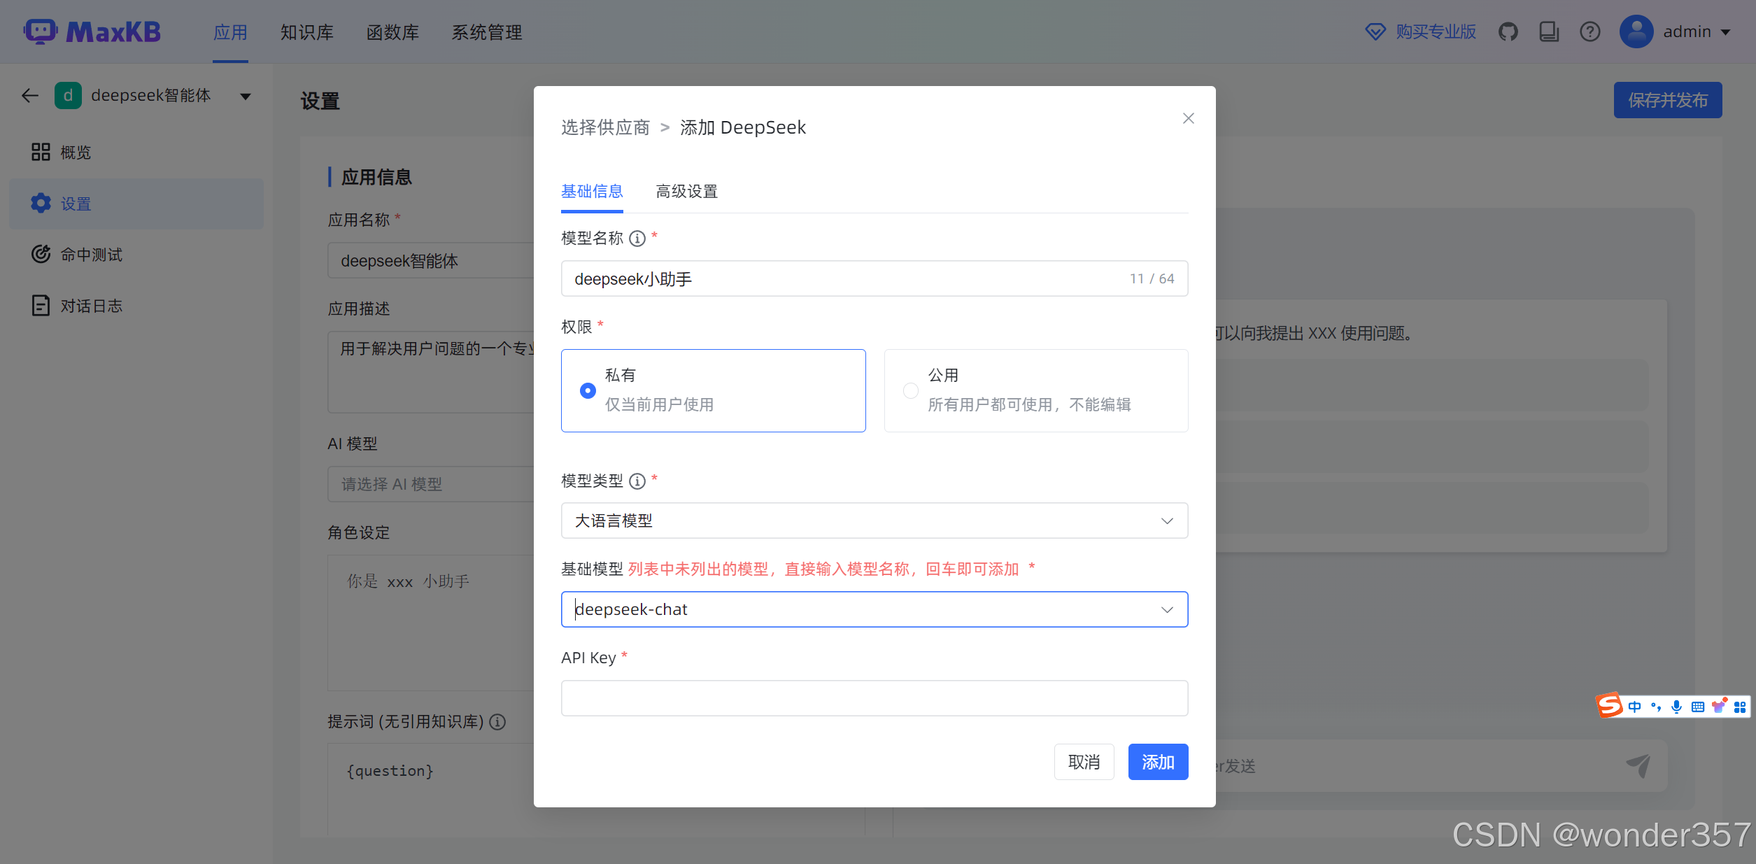Click the help question mark icon
The image size is (1756, 864).
click(x=1589, y=31)
